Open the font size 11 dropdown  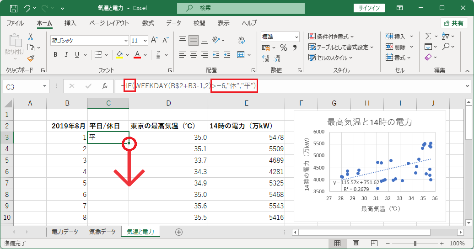coord(145,41)
